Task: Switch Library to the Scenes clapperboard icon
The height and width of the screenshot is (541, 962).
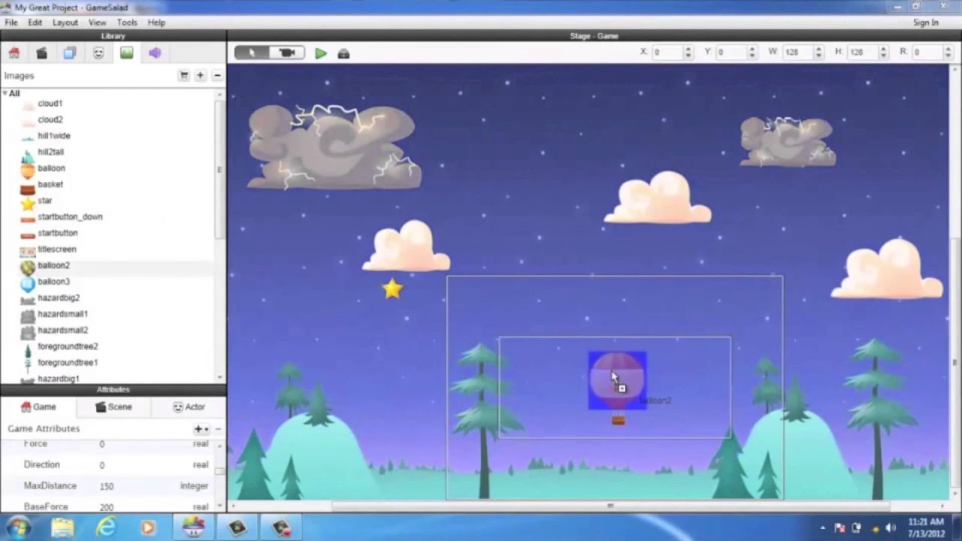Action: click(x=42, y=53)
